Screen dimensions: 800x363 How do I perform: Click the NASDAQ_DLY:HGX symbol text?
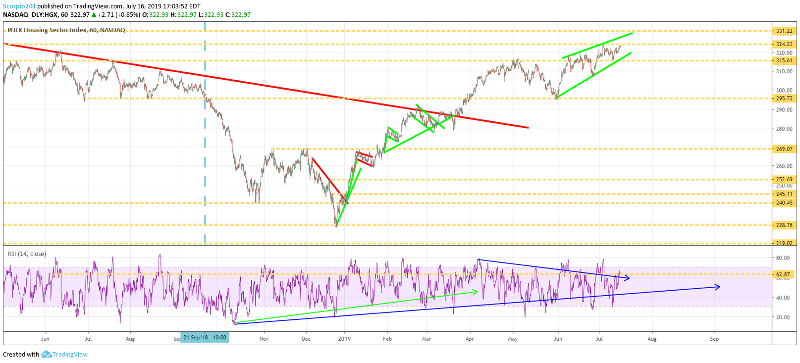click(31, 15)
